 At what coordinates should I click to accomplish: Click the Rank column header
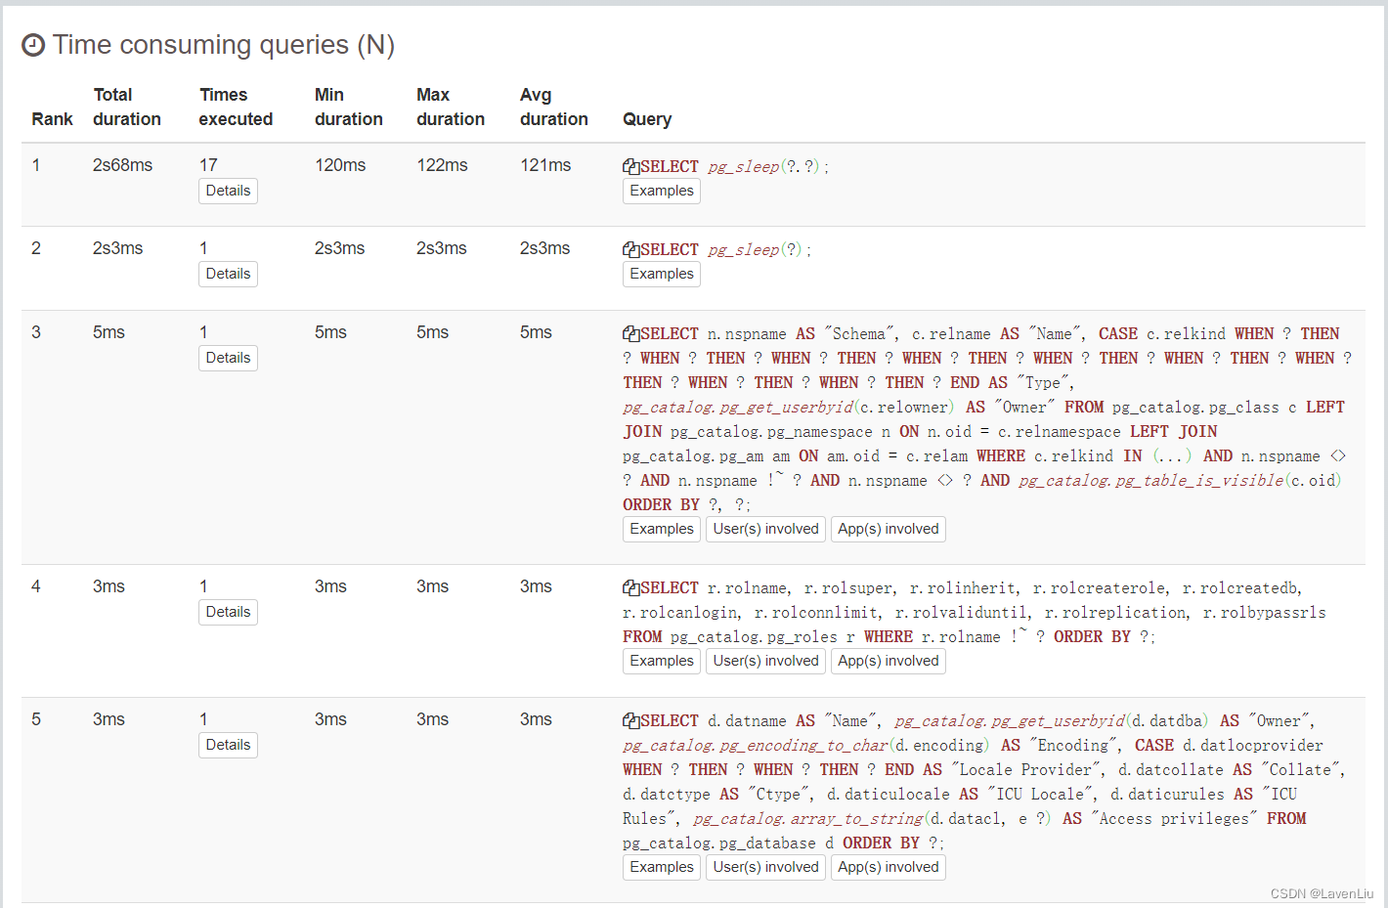pos(53,119)
